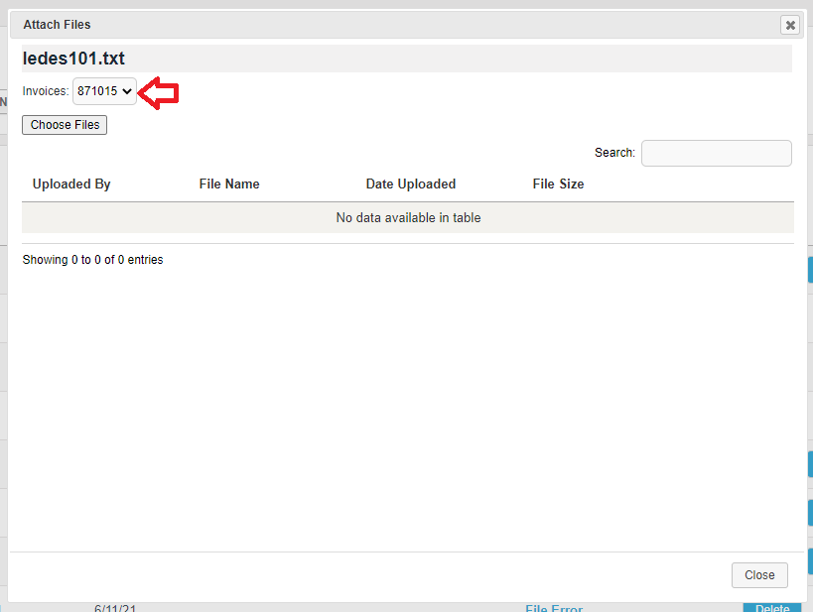The width and height of the screenshot is (813, 612).
Task: Sort table by File Name column
Action: tap(229, 184)
